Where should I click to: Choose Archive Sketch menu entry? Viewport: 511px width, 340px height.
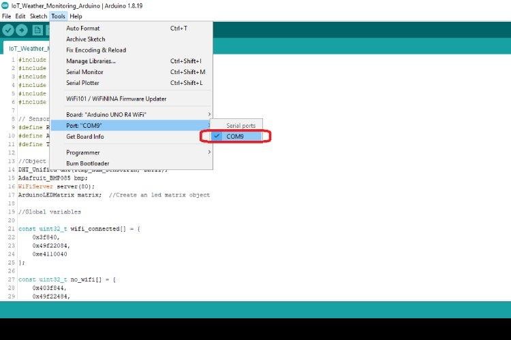(131, 39)
